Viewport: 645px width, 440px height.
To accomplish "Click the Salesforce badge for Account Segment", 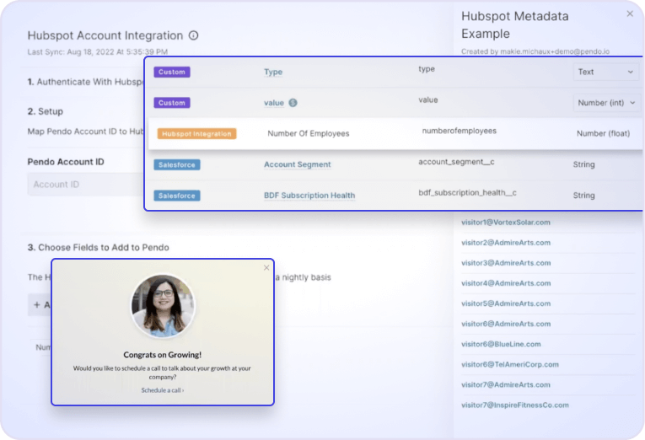I will [x=177, y=164].
